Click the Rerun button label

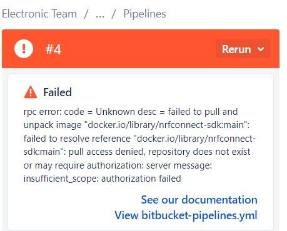pos(236,49)
